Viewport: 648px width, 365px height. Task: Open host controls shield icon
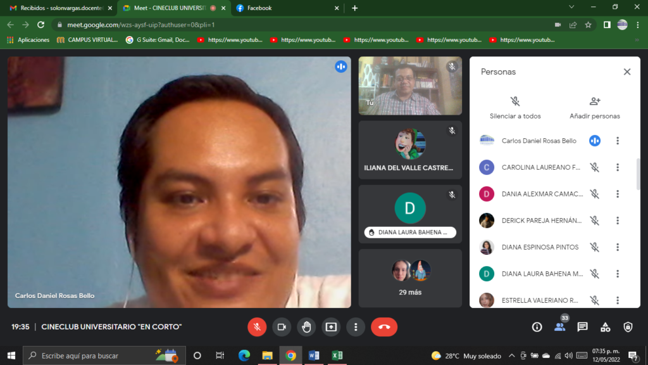628,327
